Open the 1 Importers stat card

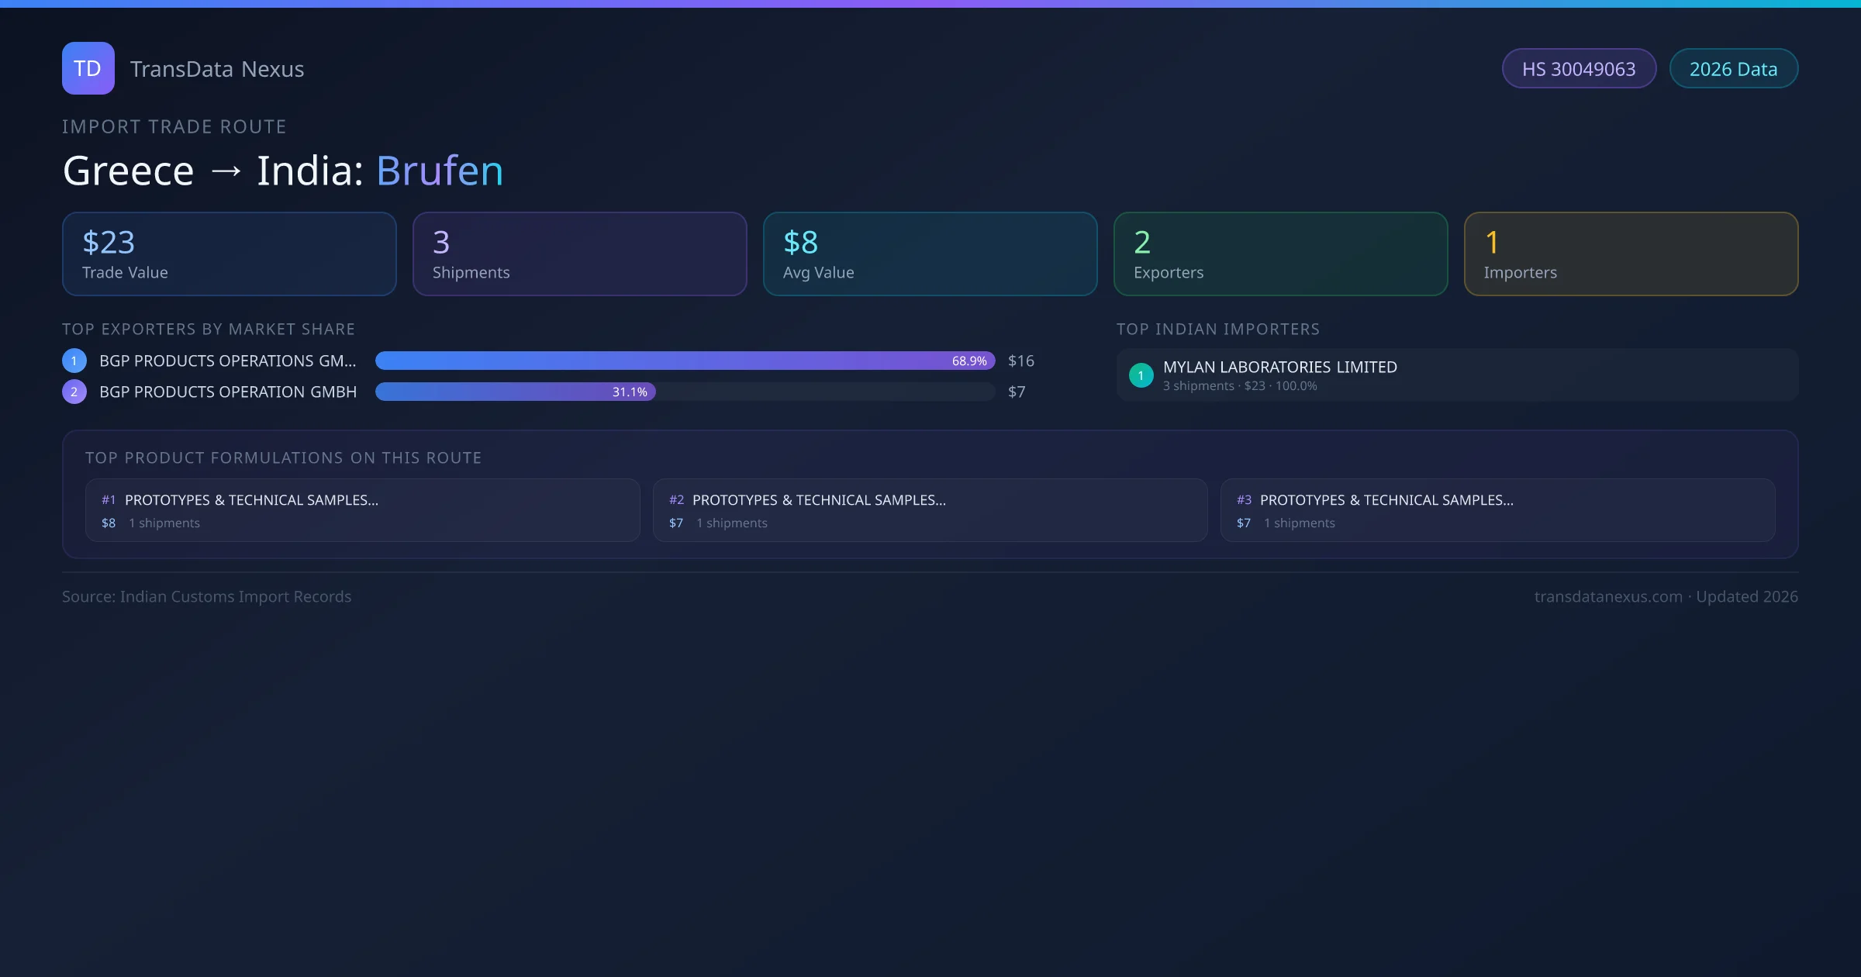1631,254
